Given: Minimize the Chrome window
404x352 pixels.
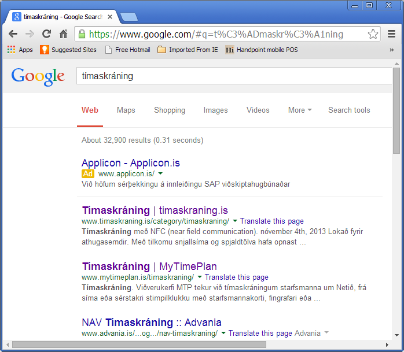Looking at the screenshot, I should [355, 5].
